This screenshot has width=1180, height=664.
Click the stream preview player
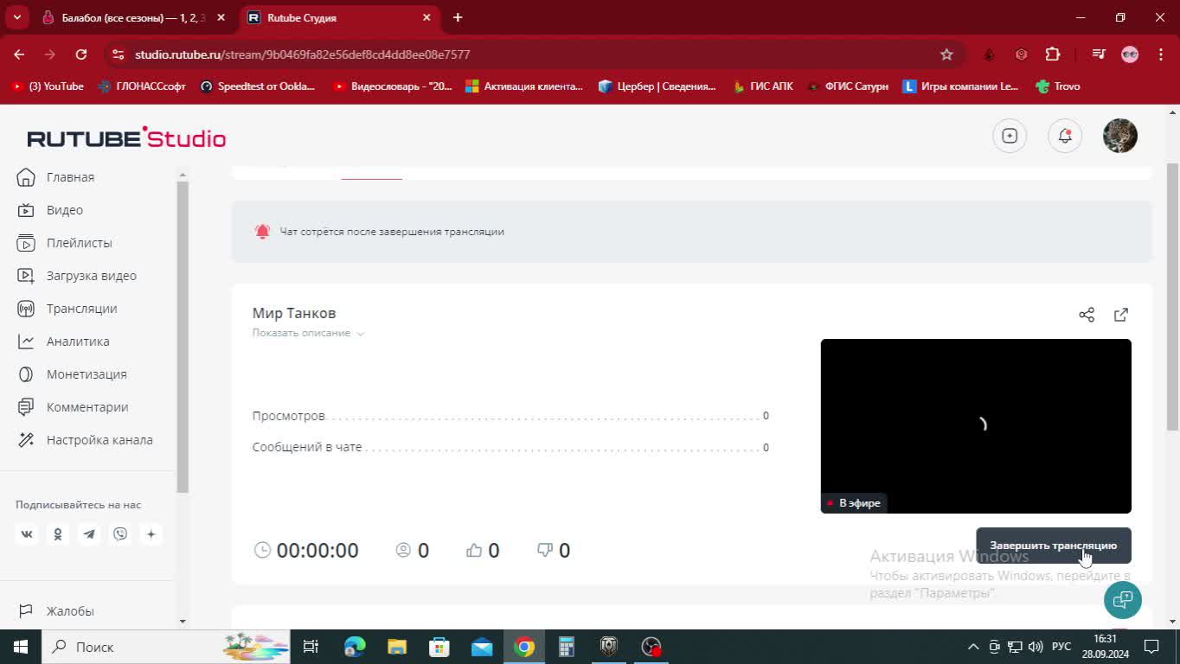tap(976, 426)
